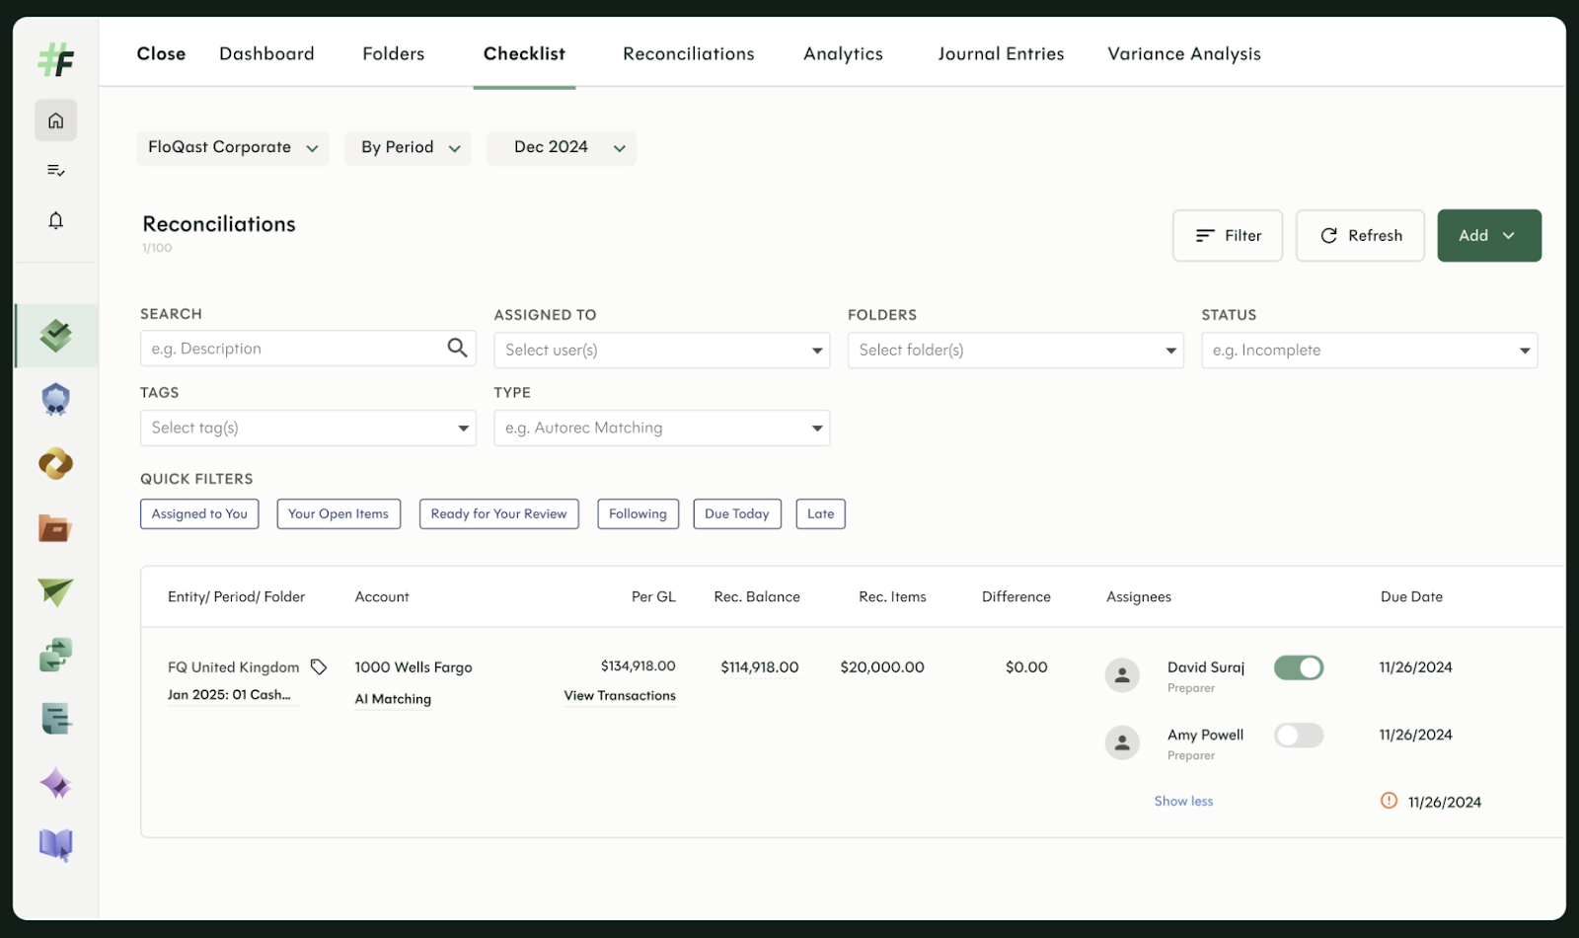Open the green paper plane module icon

56,591
